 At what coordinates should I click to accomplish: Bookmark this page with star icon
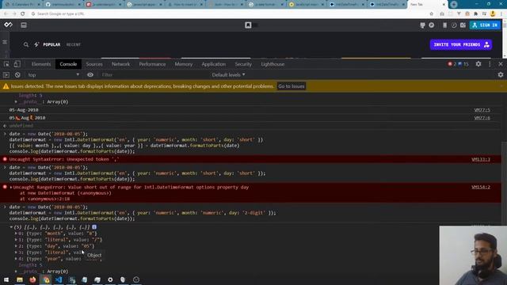431,14
